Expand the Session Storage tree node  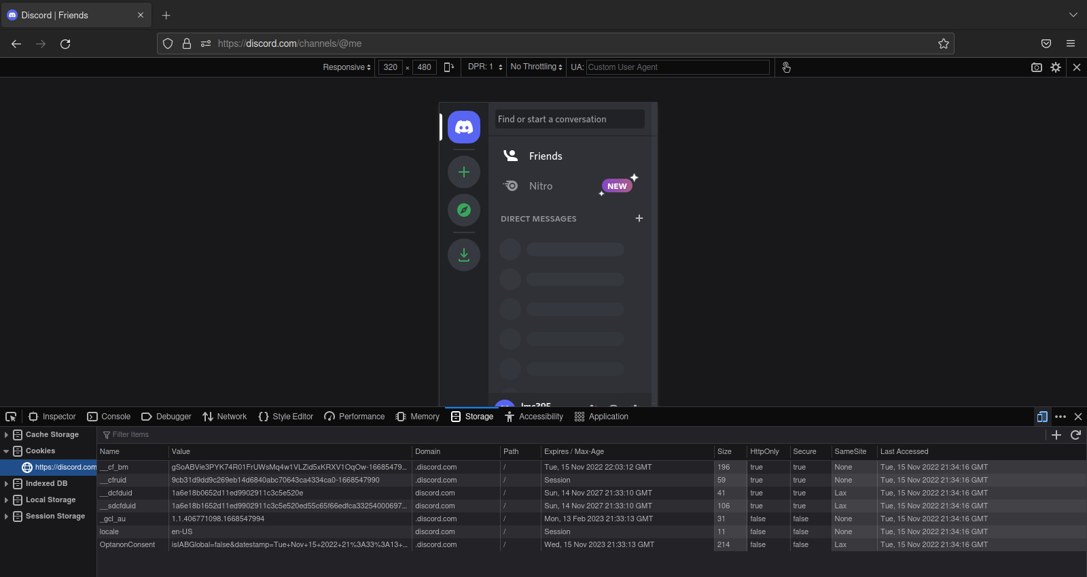6,517
